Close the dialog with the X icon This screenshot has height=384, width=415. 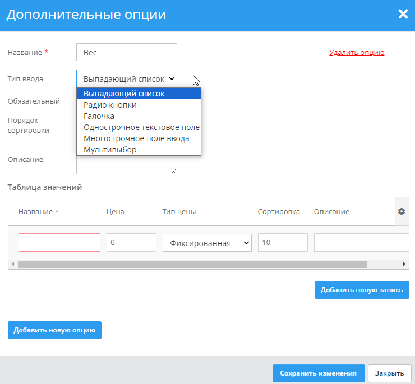point(403,15)
